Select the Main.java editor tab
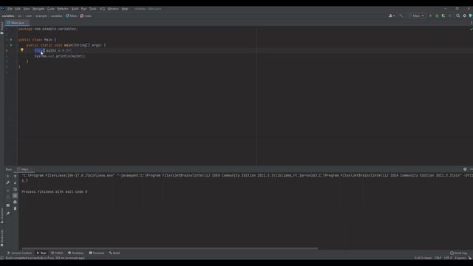Viewport: 473px width, 266px height. pyautogui.click(x=17, y=23)
